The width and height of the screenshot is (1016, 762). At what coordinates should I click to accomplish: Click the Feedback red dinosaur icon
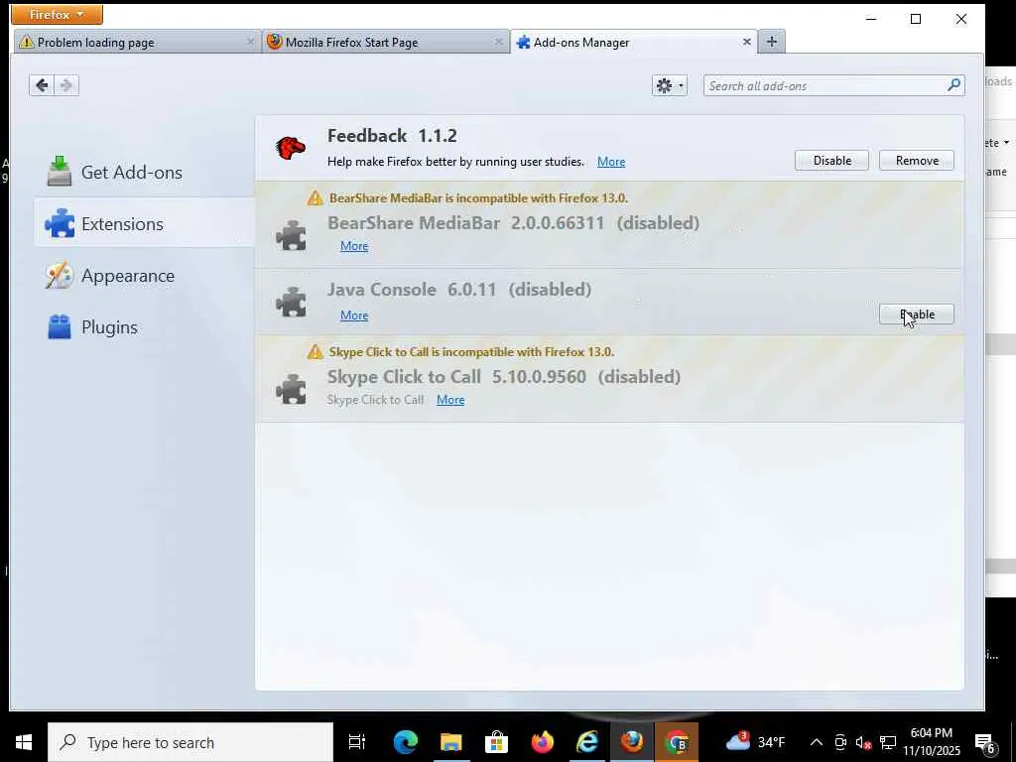point(291,148)
